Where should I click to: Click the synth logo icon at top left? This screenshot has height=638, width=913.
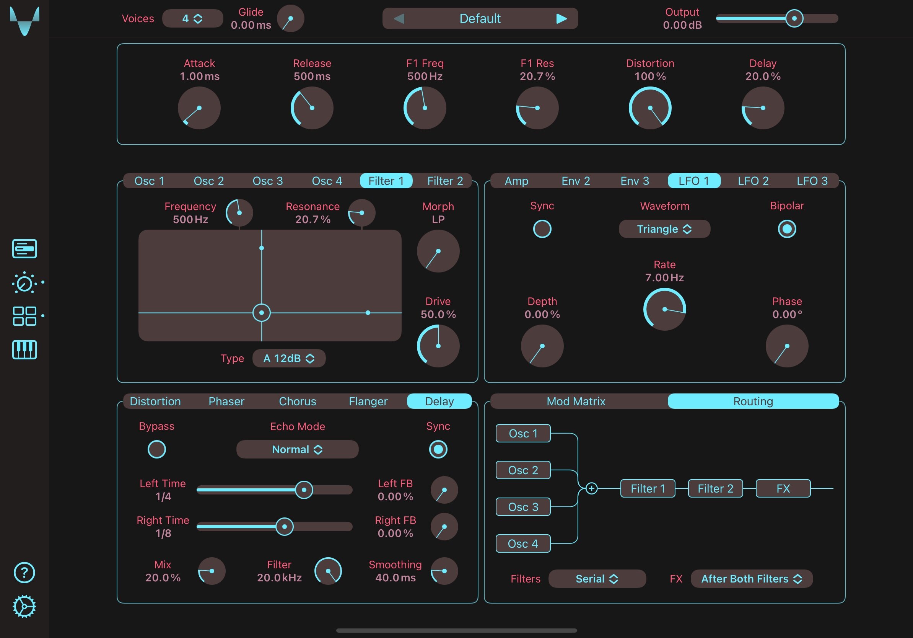[24, 21]
